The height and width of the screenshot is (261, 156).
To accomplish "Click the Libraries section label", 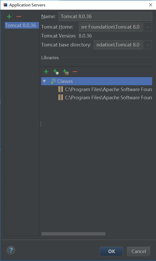I will (50, 58).
